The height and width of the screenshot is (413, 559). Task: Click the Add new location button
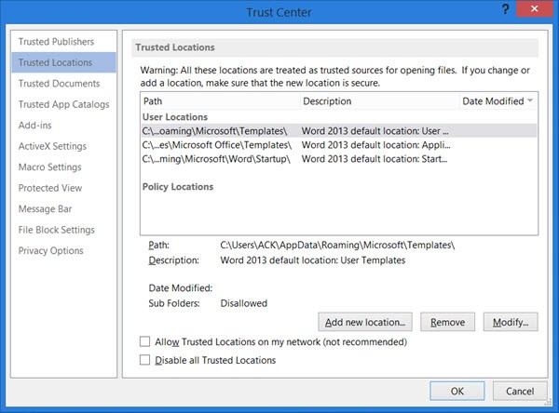coord(365,322)
